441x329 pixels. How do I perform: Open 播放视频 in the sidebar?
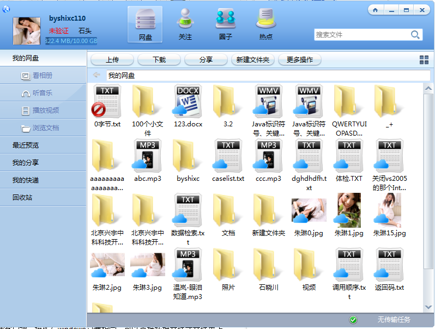coord(43,111)
